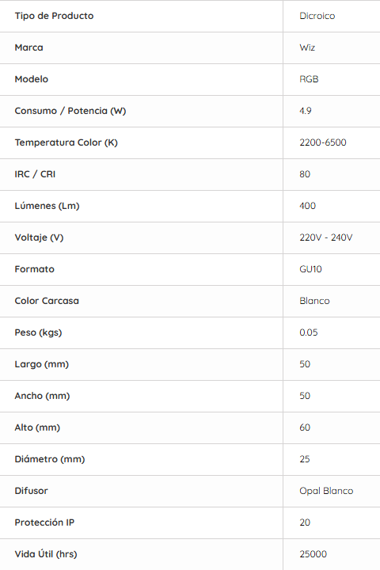The image size is (380, 570).
Task: Select the 0.05 weight value
Action: 309,332
